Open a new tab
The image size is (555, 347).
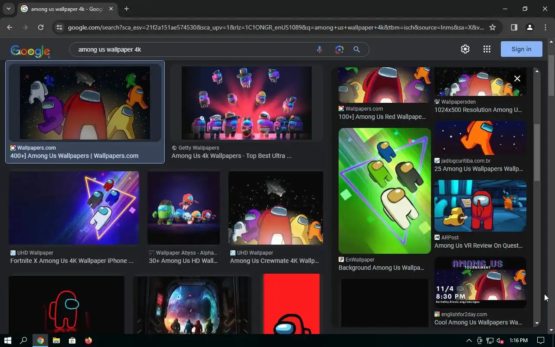(x=127, y=9)
